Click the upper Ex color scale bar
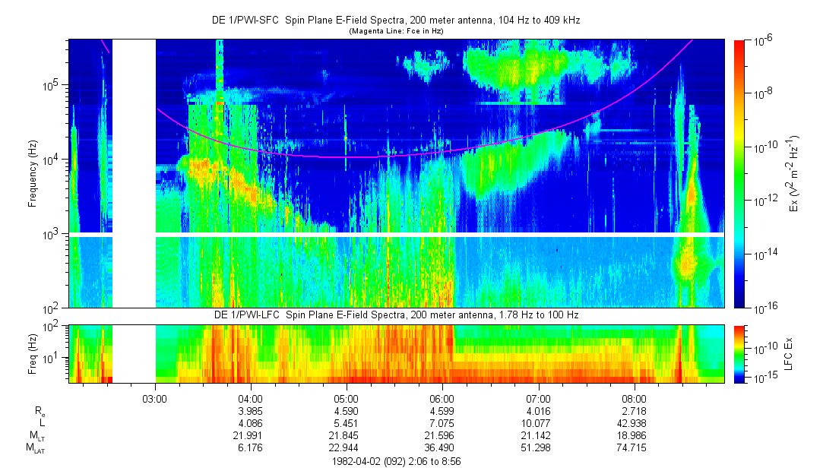This screenshot has height=471, width=823. [x=739, y=173]
